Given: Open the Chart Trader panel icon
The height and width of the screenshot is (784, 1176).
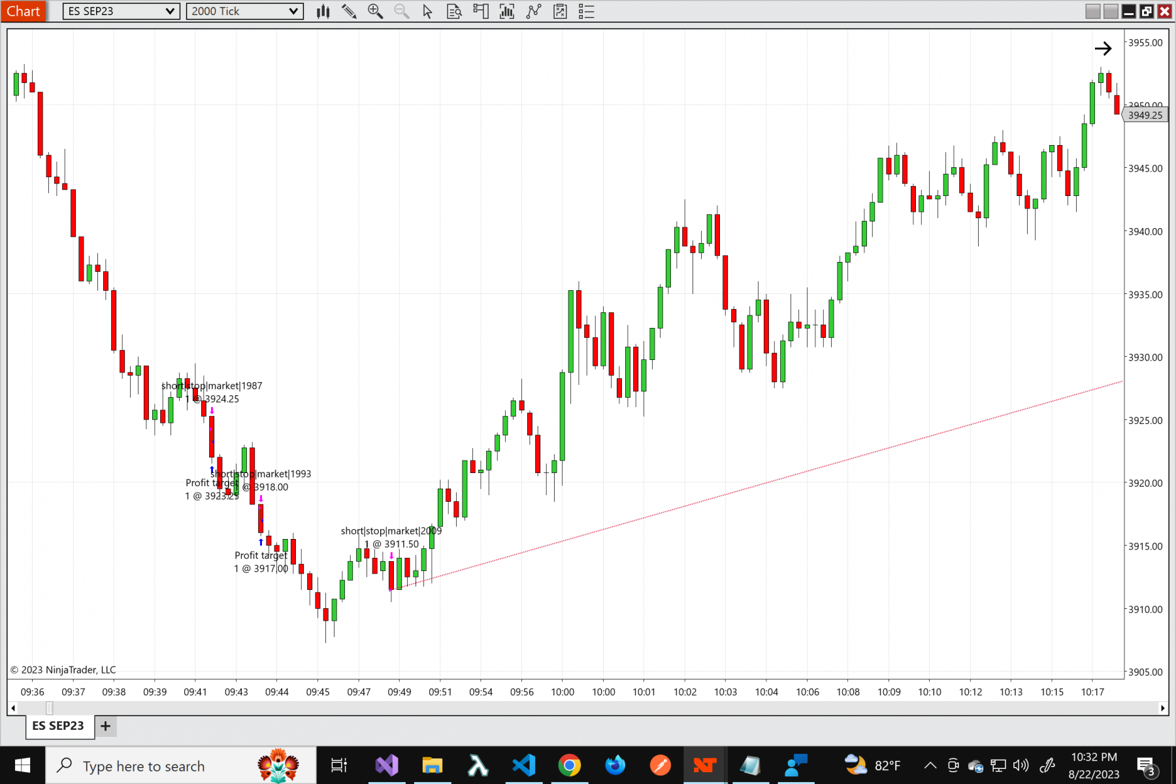Looking at the screenshot, I should (481, 11).
